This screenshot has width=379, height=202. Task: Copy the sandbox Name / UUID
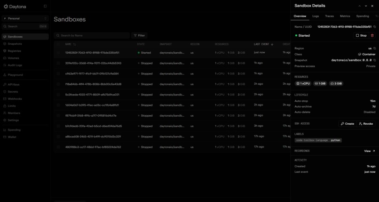[x=375, y=27]
